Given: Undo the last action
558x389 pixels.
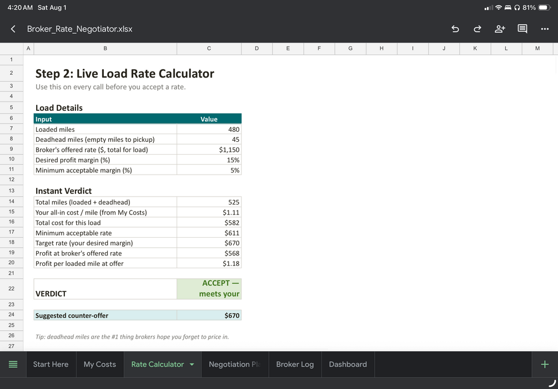Looking at the screenshot, I should pyautogui.click(x=455, y=29).
